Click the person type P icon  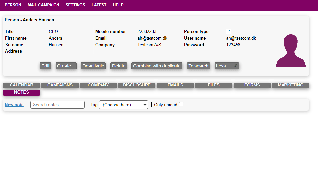click(x=228, y=32)
